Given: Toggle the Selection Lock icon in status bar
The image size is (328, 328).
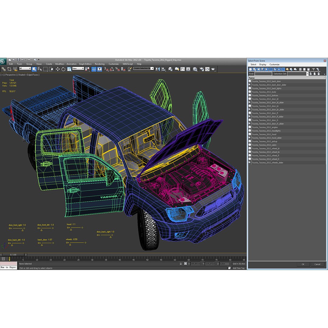Looking at the screenshot, I should pyautogui.click(x=181, y=264).
